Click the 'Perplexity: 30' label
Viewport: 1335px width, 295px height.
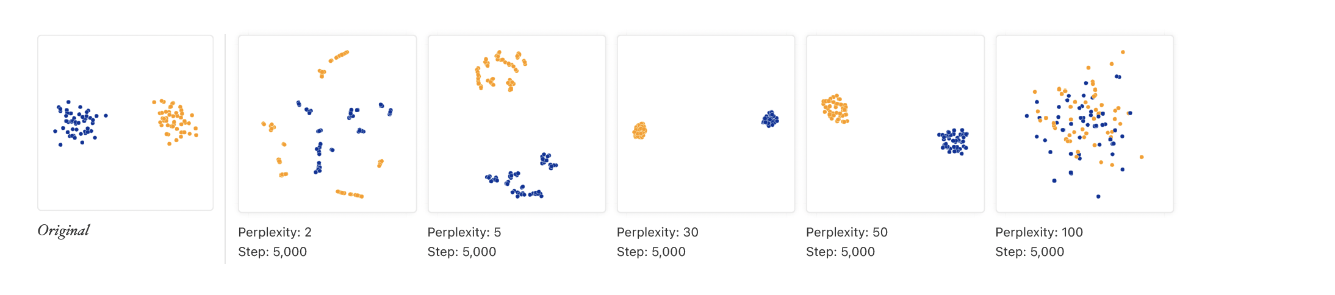pos(658,232)
